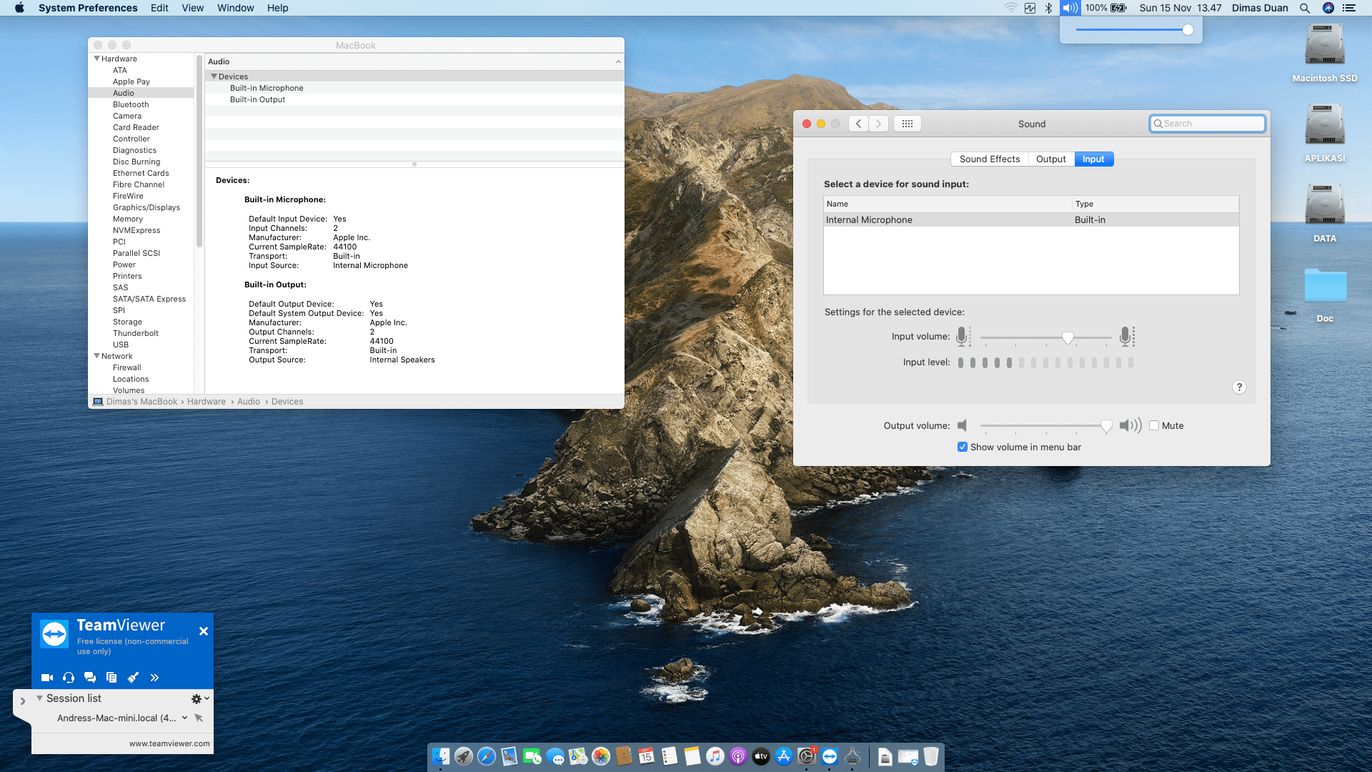
Task: Select the Built-in Output device row
Action: tap(414, 99)
